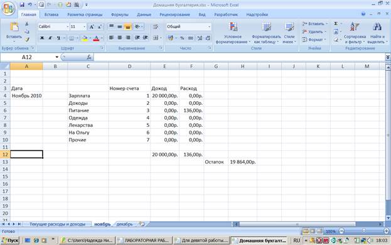Viewport: 391px width, 245px height.
Task: Insert a new worksheet tab
Action: click(142, 224)
